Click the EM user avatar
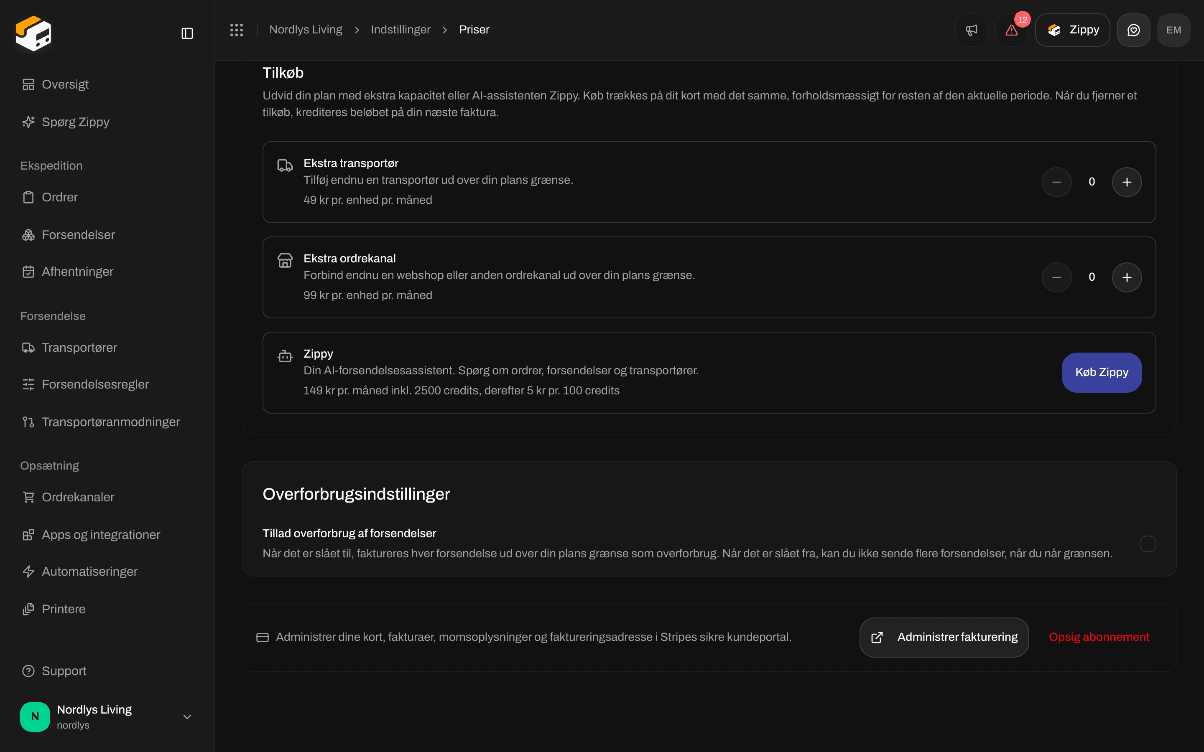This screenshot has height=752, width=1204. coord(1173,30)
